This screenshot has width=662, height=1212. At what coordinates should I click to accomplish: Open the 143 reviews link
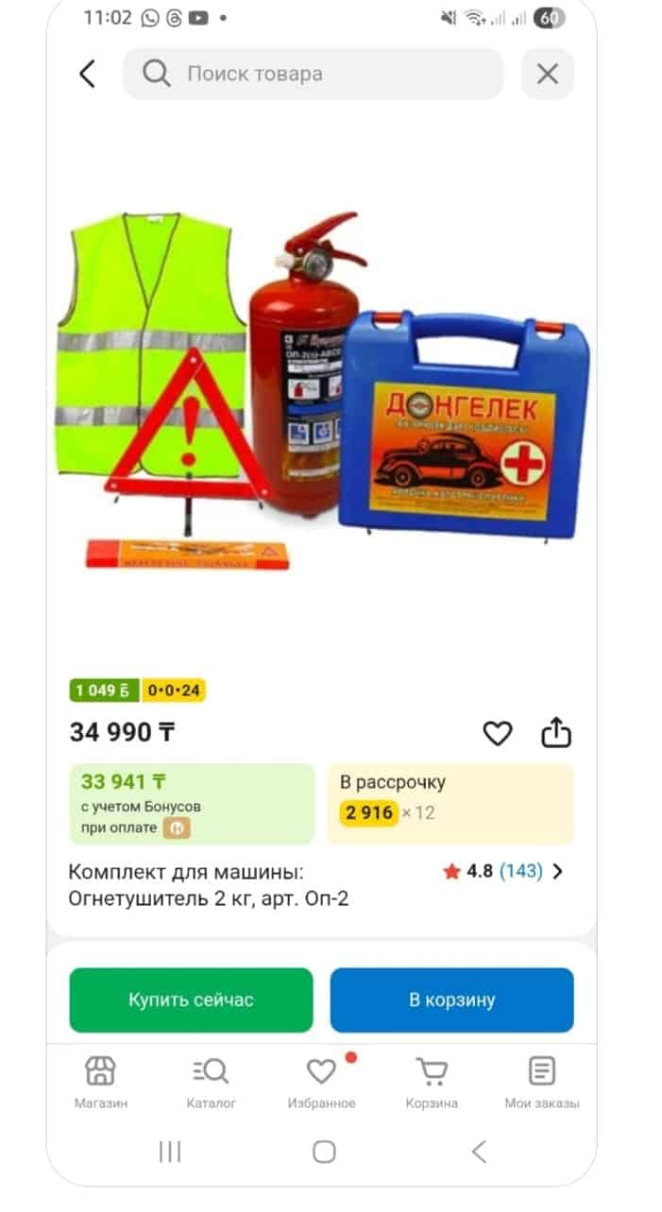521,871
